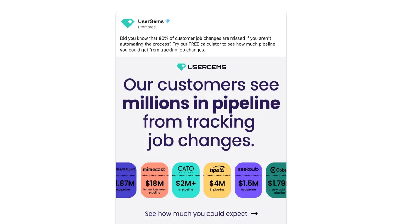Click the USERGEMS wordmark logo in the ad
Viewport: 398px width, 224px height.
point(201,67)
